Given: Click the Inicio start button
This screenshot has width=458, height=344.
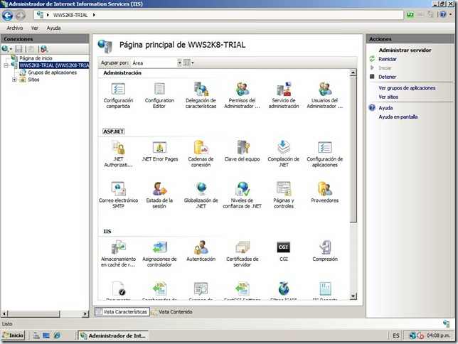Looking at the screenshot, I should [14, 335].
